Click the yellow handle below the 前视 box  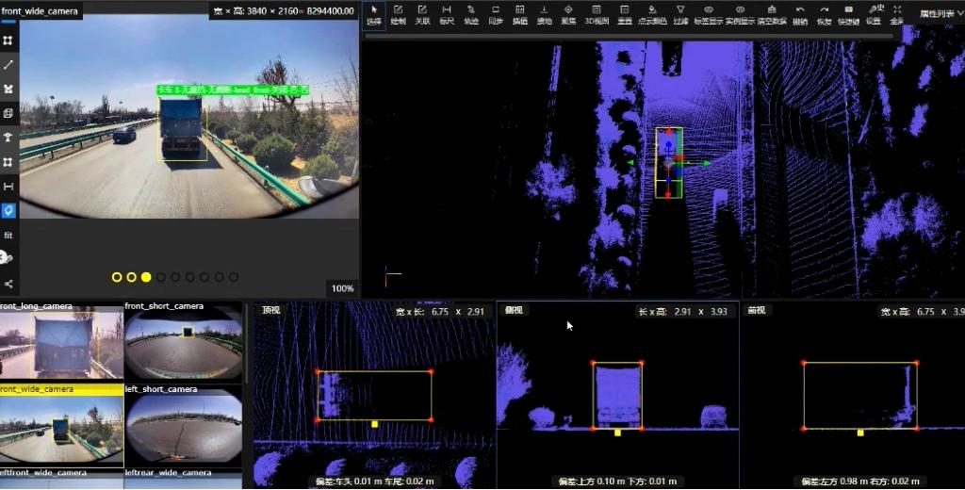tap(860, 433)
